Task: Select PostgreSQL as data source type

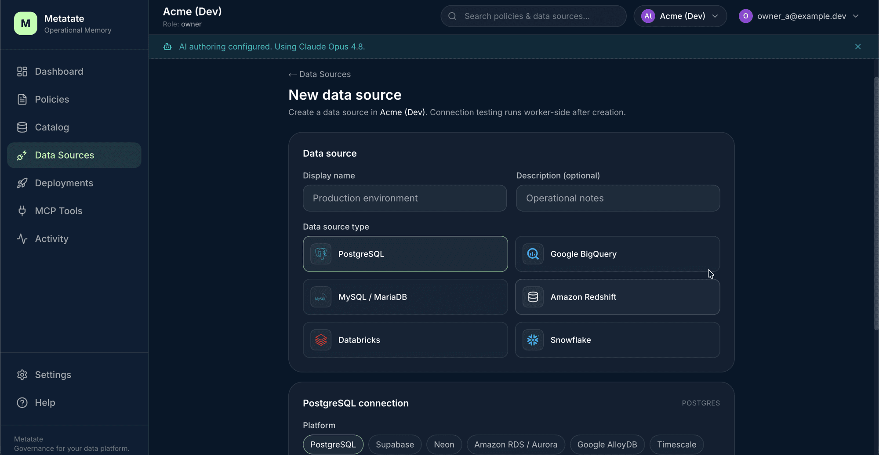Action: pos(405,254)
